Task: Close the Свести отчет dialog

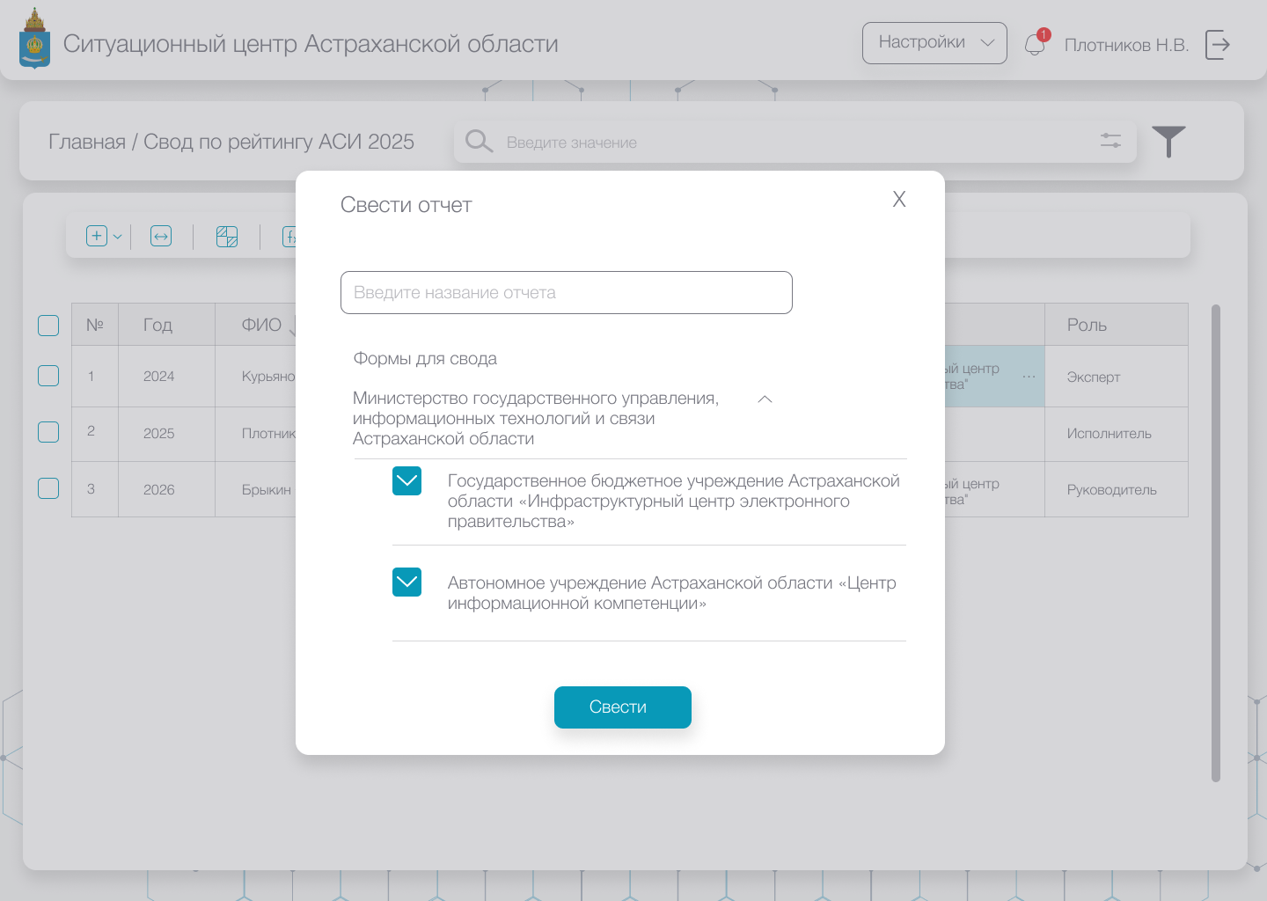Action: coord(898,199)
